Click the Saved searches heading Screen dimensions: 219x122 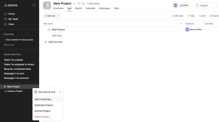pos(12,55)
